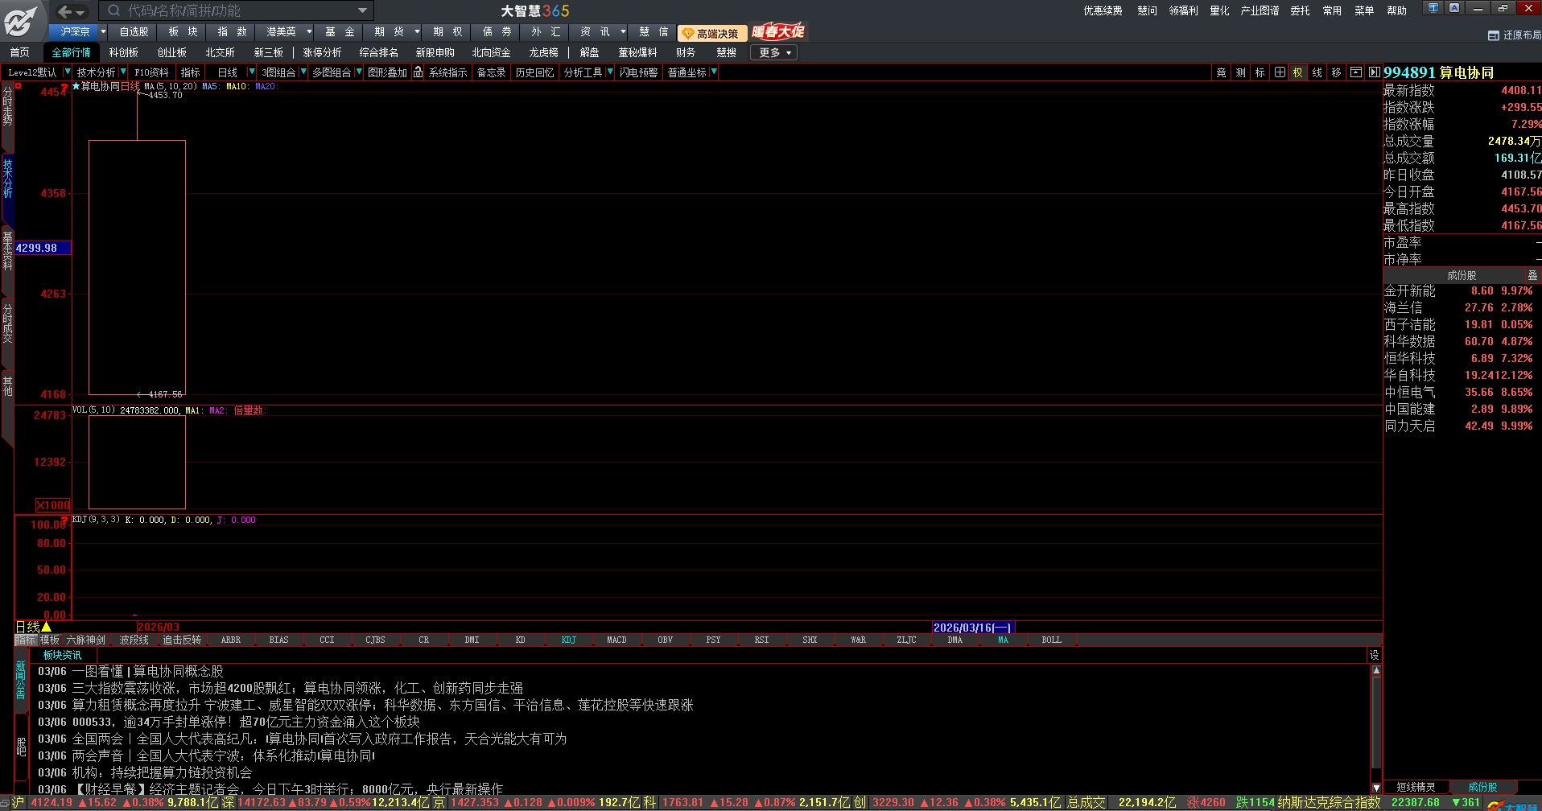Click news scrollbar down arrow

(x=1376, y=788)
